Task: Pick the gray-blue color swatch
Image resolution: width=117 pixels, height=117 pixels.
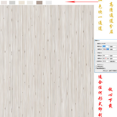Action: tap(12, 3)
